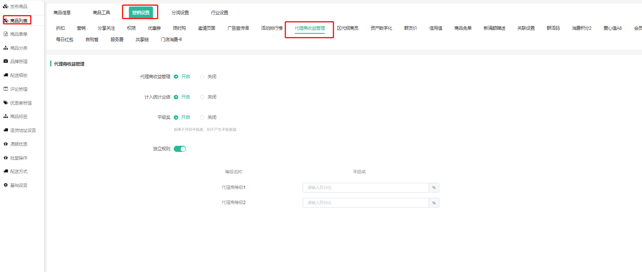This screenshot has width=642, height=272.
Task: Open the 每日红包 sub-tab
Action: [64, 39]
